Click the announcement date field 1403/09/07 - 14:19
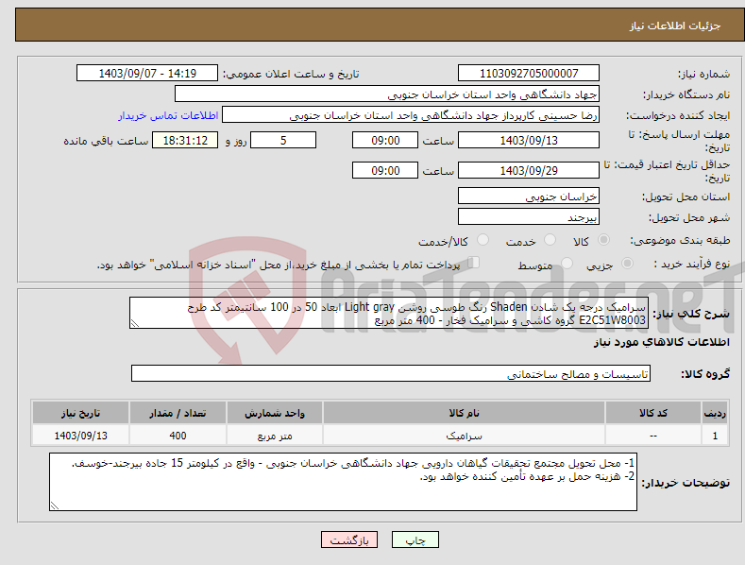Image resolution: width=745 pixels, height=565 pixels. [x=146, y=74]
